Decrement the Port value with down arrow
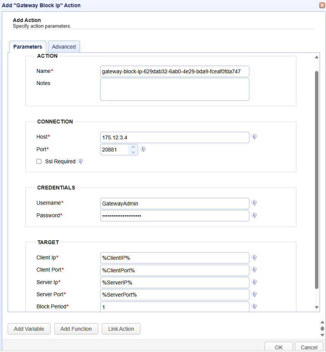 coord(133,152)
